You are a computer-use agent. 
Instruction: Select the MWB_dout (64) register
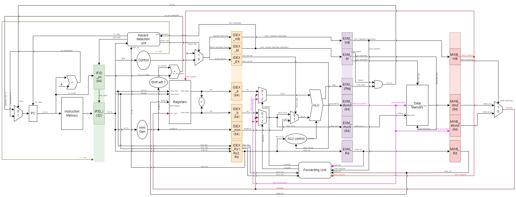[x=455, y=105]
